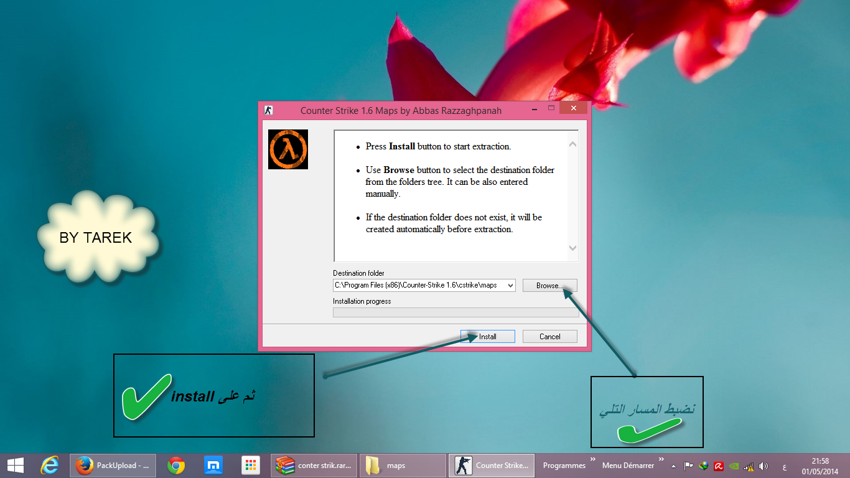Open the Programmes taskbar toolbar
The image size is (850, 478).
coord(564,466)
